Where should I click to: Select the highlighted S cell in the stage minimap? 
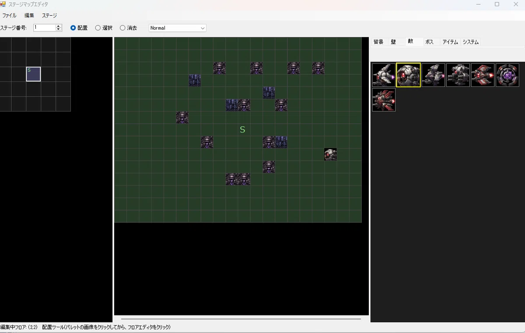33,74
